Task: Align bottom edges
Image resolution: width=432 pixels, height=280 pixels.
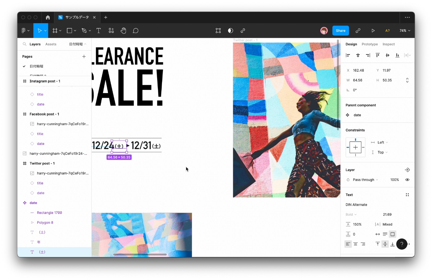Action: [397, 55]
